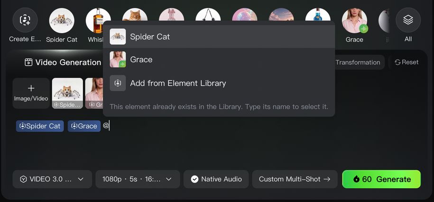The width and height of the screenshot is (434, 202).
Task: Select the Spider Cat element avatar
Action: point(62,20)
